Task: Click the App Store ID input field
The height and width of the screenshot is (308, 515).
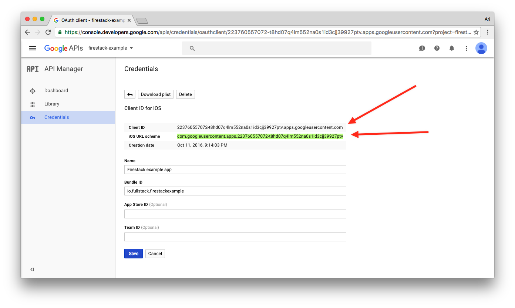Action: tap(235, 214)
